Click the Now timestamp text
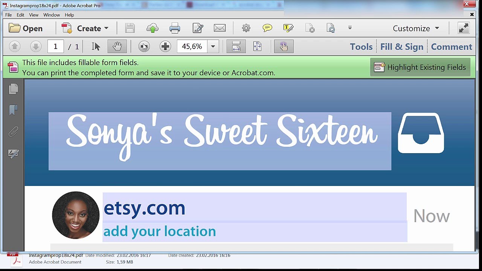 (432, 216)
